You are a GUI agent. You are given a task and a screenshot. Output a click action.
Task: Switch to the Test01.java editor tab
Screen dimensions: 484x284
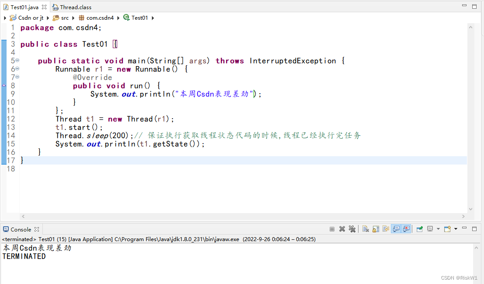(24, 7)
